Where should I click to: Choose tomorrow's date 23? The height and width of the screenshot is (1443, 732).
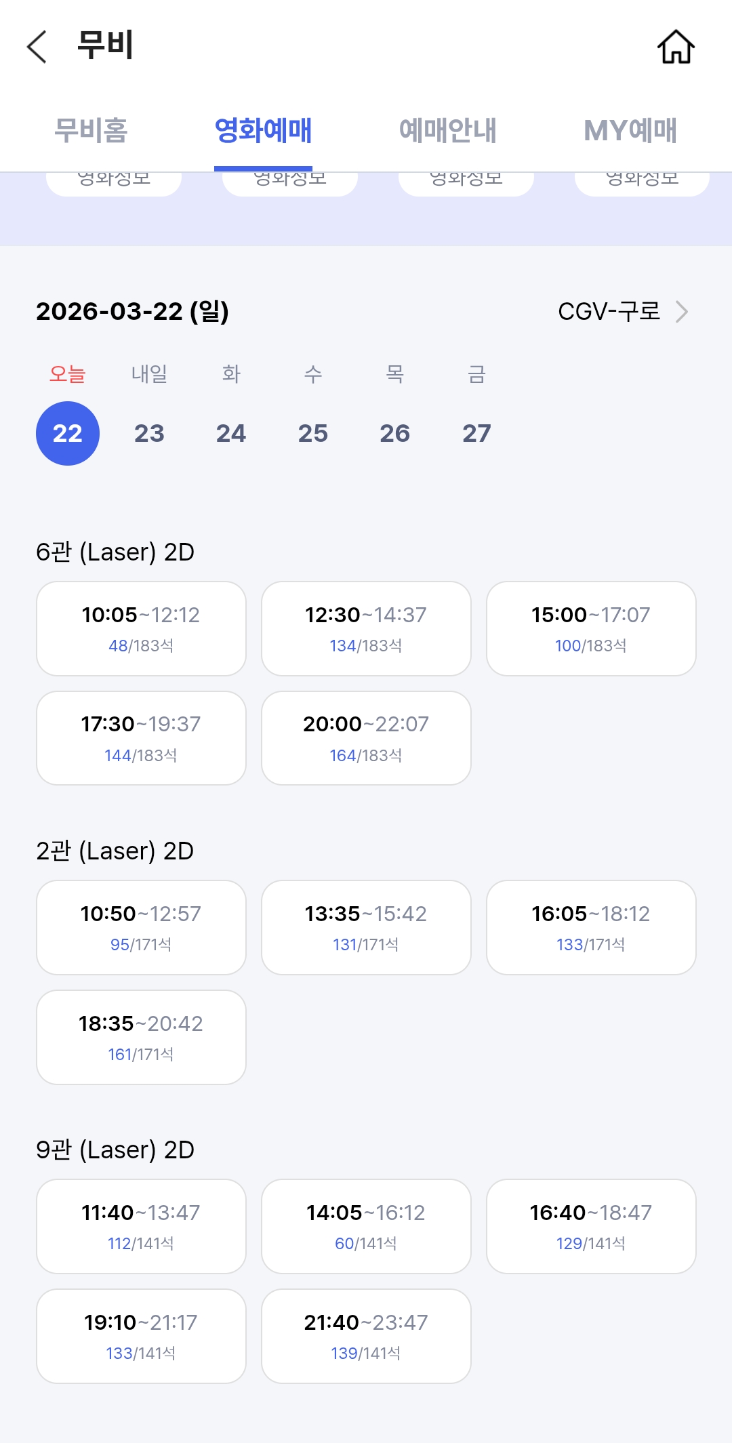149,433
